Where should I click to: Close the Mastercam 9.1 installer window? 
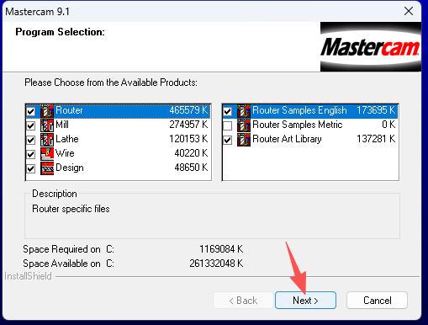click(x=409, y=11)
